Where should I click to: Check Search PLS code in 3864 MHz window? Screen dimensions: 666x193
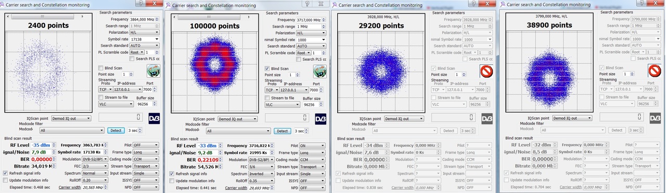132,59
